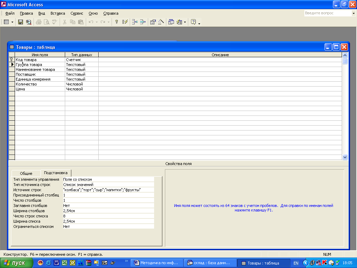Click the View (table mode) toolbar icon
357x268 pixels.
(6, 22)
